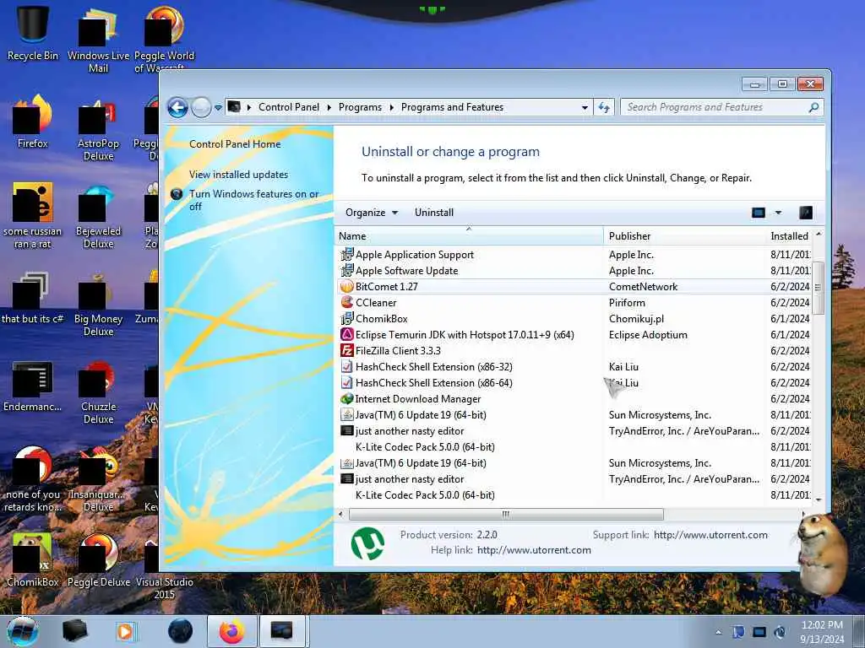The width and height of the screenshot is (865, 648).
Task: Open the help icon in the toolbar
Action: 805,213
